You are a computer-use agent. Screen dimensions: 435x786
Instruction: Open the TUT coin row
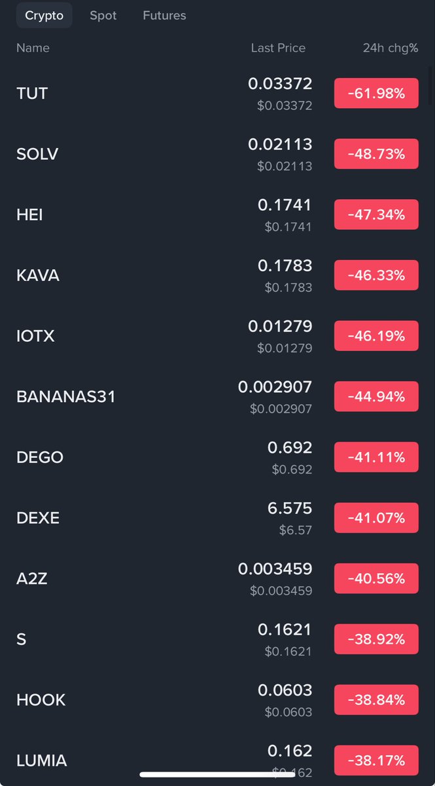tap(32, 94)
